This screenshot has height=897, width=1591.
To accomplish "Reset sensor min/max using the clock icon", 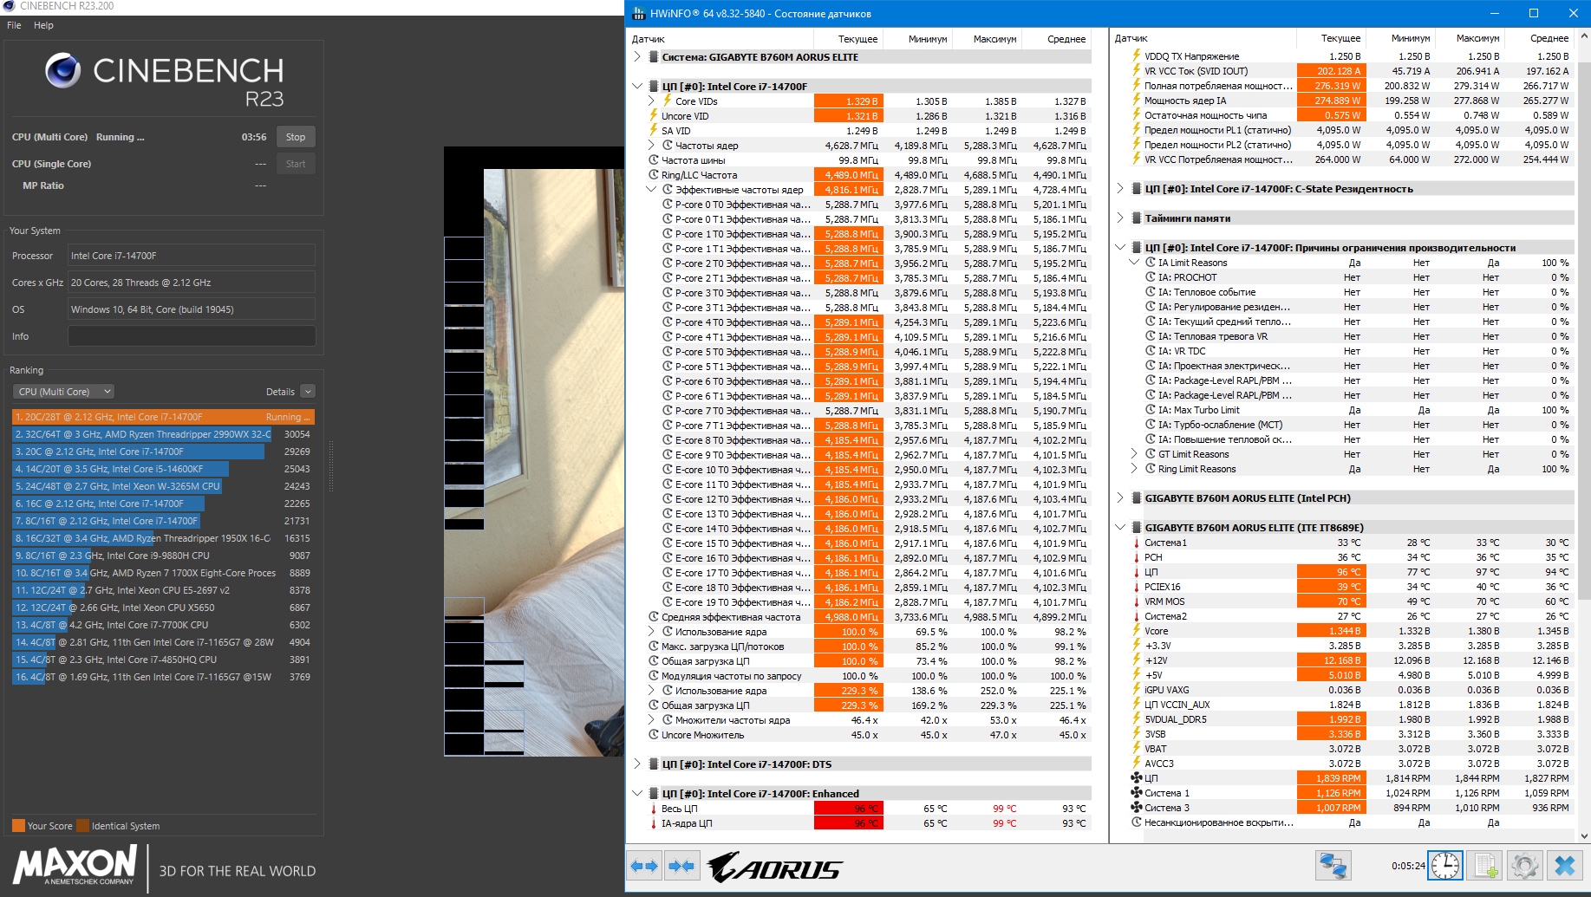I will point(1445,865).
